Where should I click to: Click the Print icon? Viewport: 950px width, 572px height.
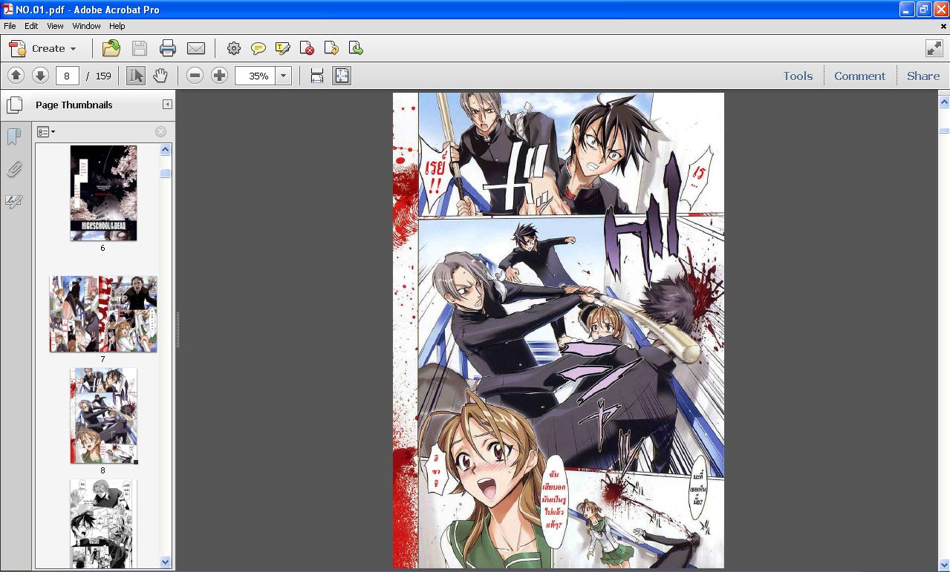168,49
